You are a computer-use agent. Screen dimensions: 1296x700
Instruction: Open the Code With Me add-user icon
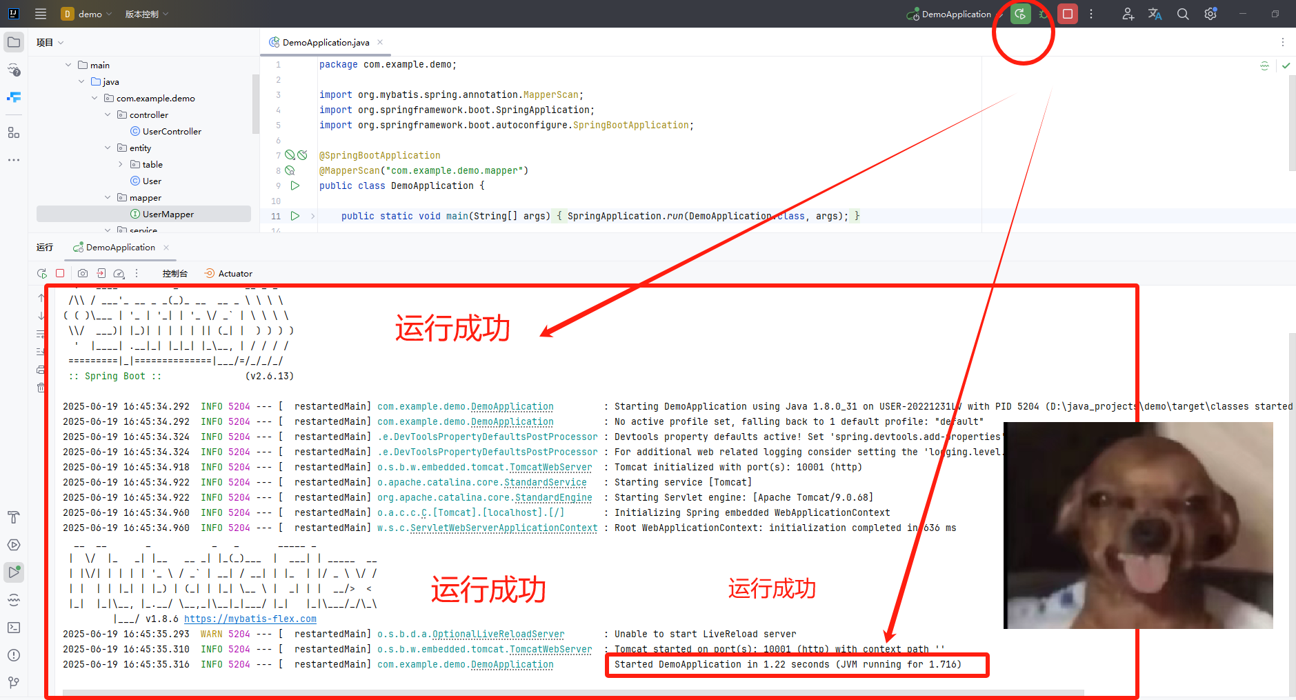point(1128,14)
